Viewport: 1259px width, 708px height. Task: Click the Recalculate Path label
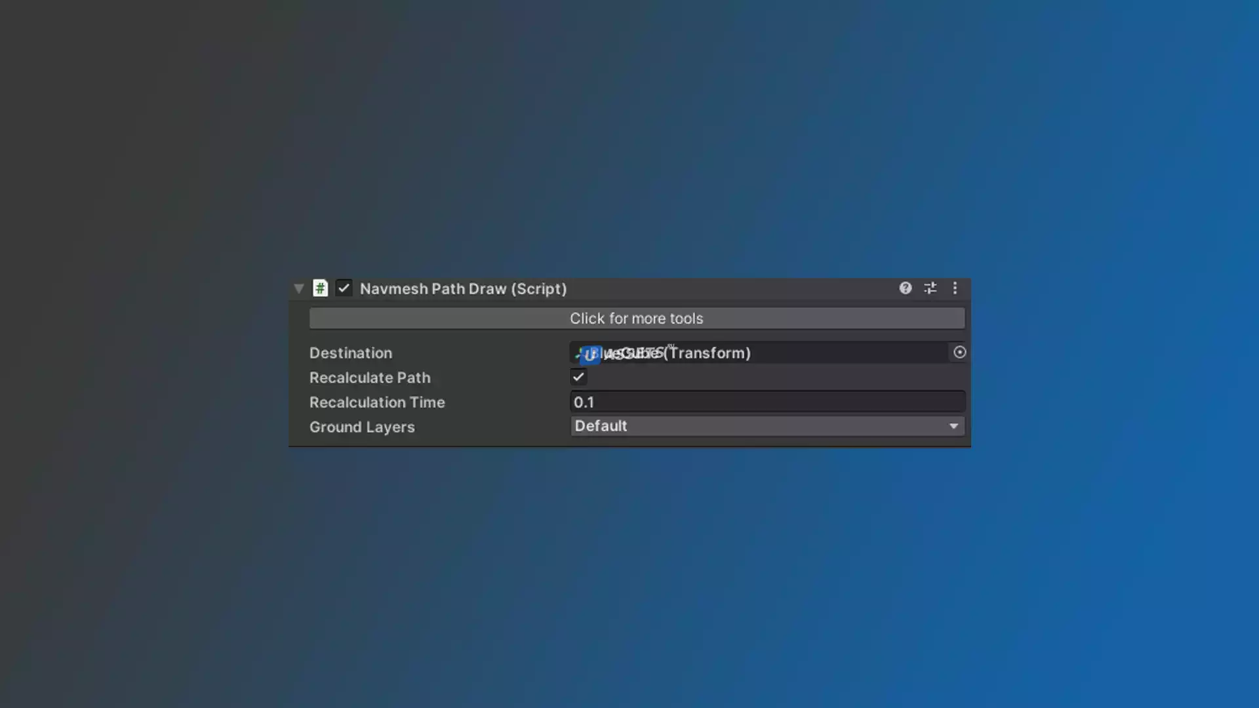370,378
